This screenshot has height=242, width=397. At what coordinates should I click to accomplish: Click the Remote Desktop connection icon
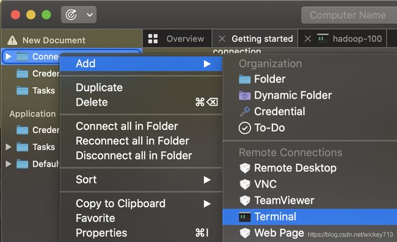(245, 168)
